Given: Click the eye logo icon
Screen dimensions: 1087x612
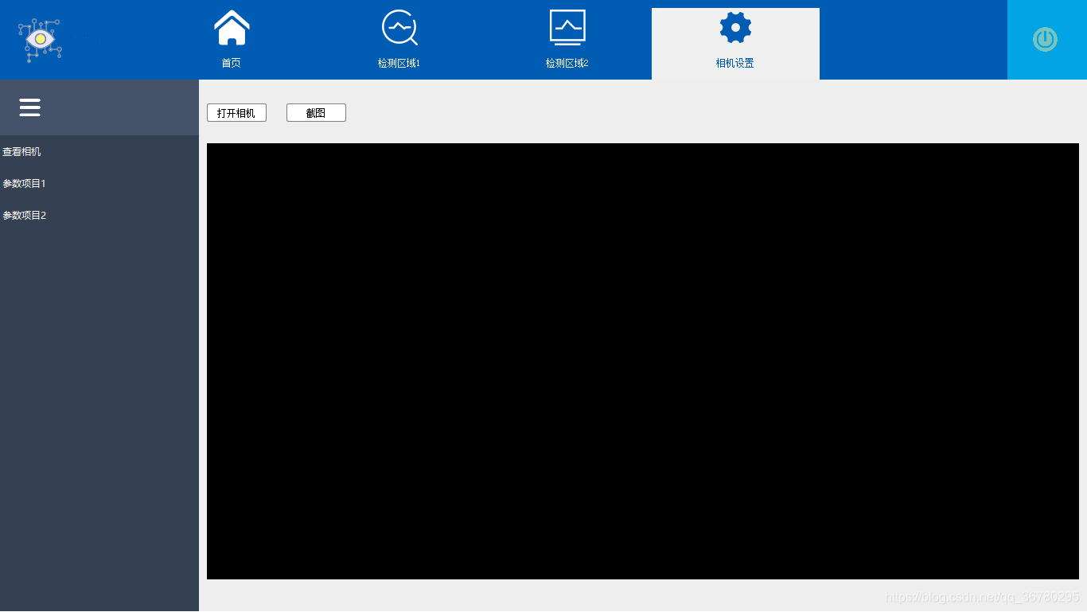Looking at the screenshot, I should click(40, 40).
